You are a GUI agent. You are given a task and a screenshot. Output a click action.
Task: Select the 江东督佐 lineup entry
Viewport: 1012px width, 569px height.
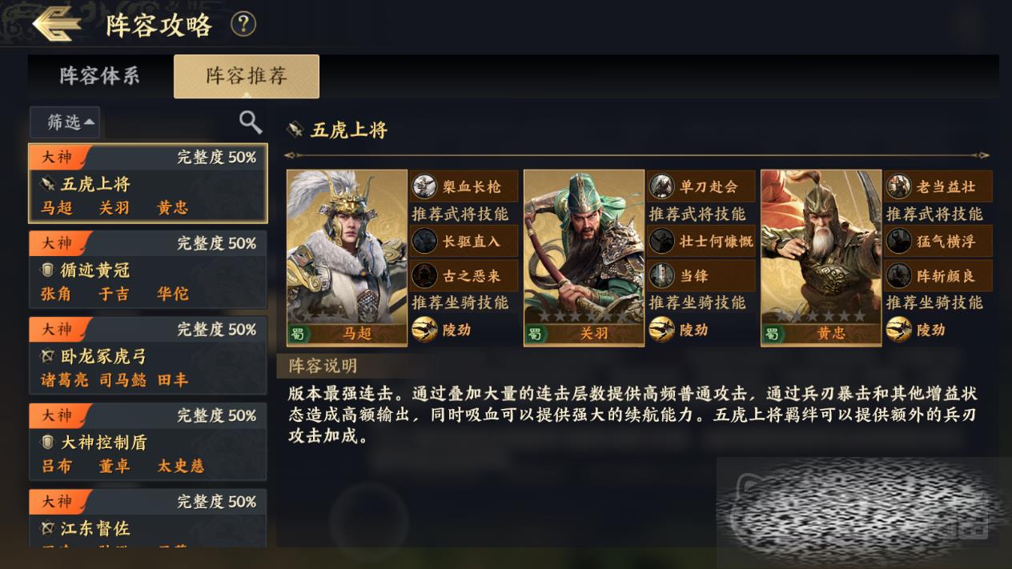click(148, 519)
